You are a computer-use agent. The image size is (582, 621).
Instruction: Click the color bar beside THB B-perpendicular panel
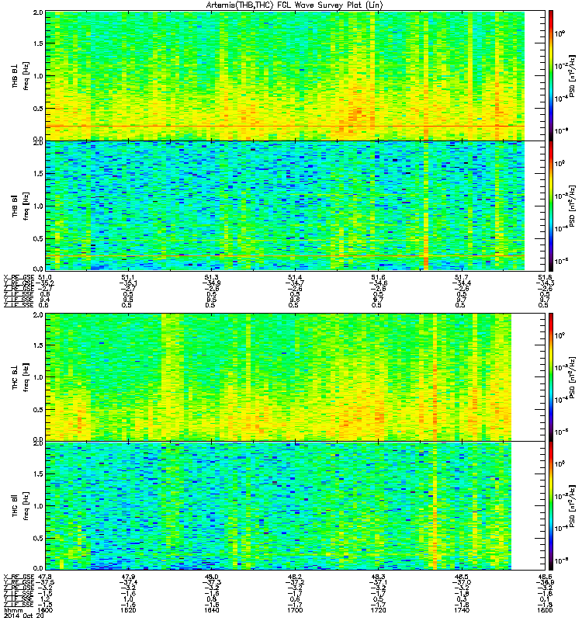click(551, 75)
